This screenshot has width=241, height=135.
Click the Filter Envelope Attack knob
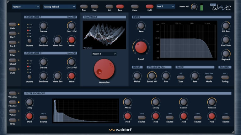pyautogui.click(x=128, y=102)
